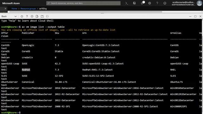Open the portal settings gear

149,3
